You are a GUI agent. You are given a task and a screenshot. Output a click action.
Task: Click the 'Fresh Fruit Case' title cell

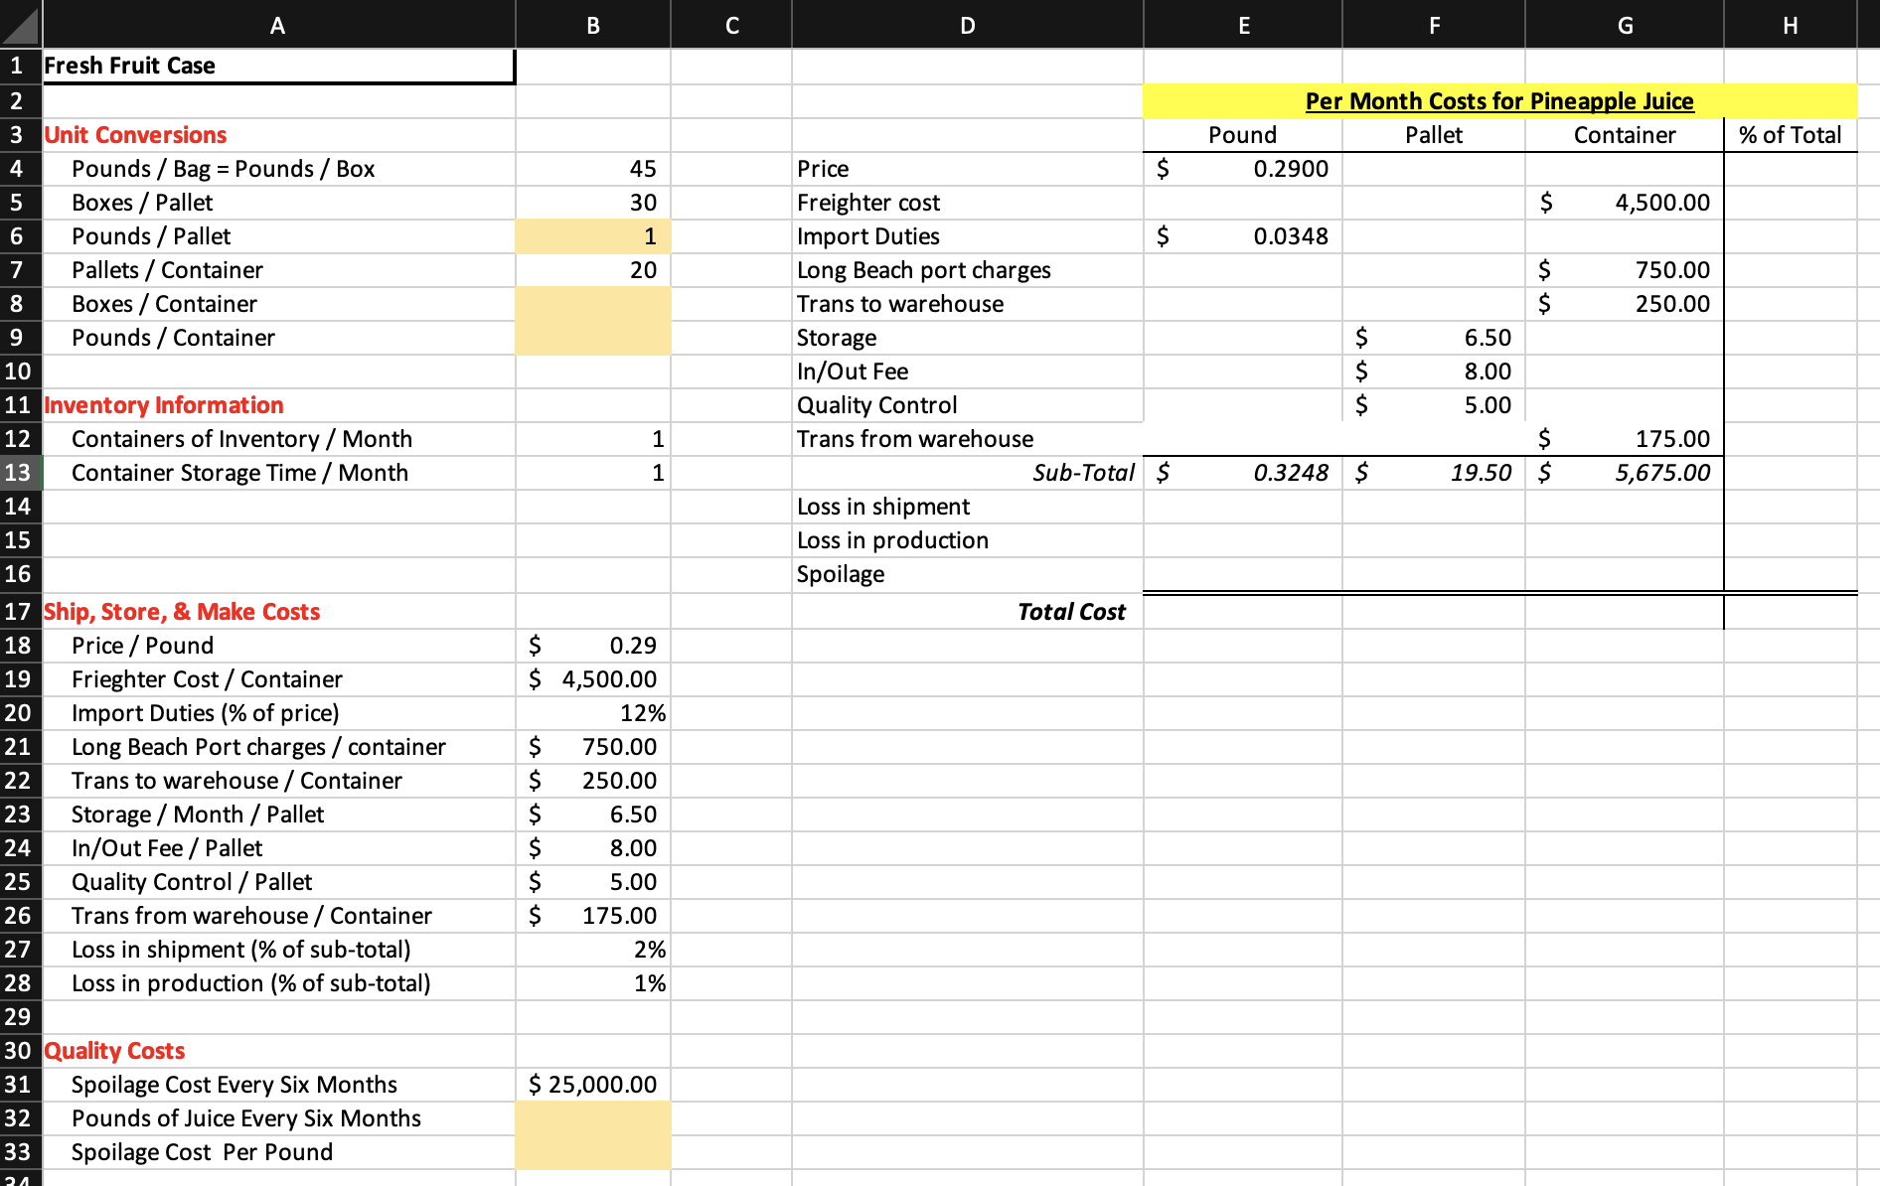pyautogui.click(x=278, y=66)
